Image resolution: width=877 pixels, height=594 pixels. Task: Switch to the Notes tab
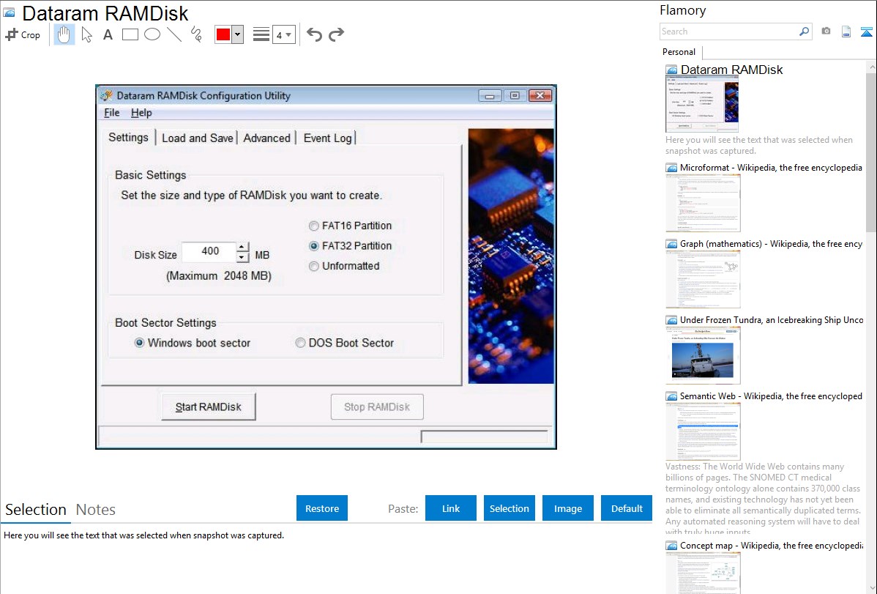[96, 510]
